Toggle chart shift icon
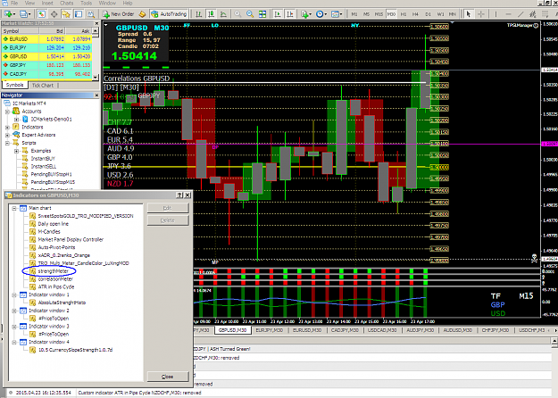558x398 pixels. [x=290, y=14]
